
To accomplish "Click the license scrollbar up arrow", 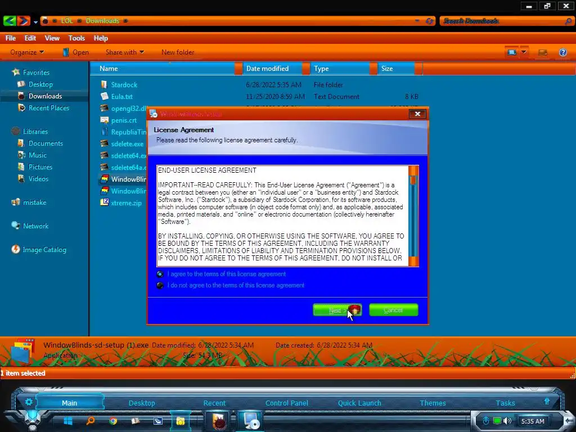I will pyautogui.click(x=413, y=170).
